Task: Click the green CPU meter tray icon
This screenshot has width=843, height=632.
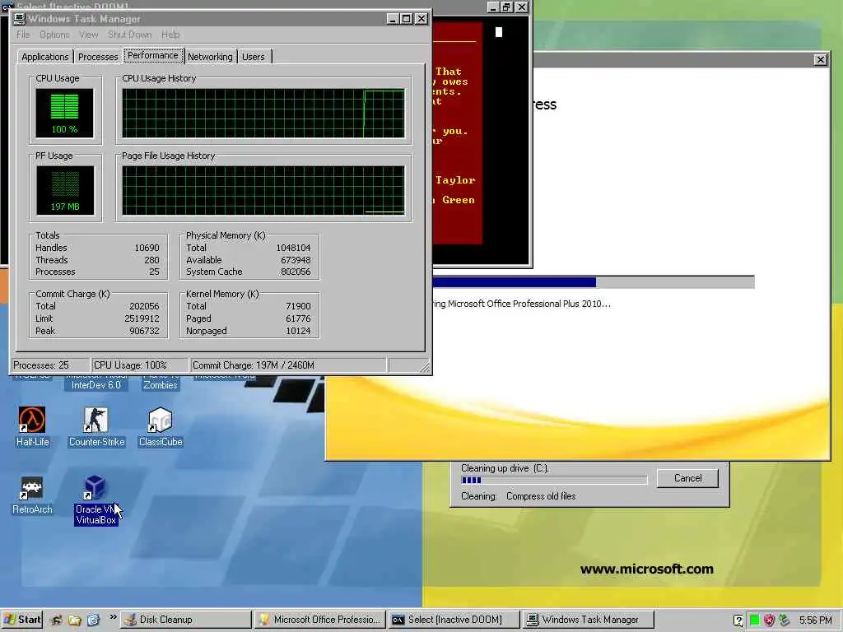Action: coord(754,620)
